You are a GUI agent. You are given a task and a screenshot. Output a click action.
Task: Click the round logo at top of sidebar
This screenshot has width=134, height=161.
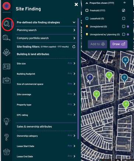[x=7, y=6]
